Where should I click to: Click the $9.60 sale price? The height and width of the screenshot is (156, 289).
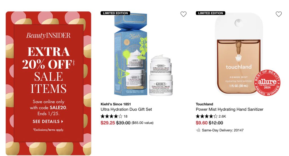[202, 123]
